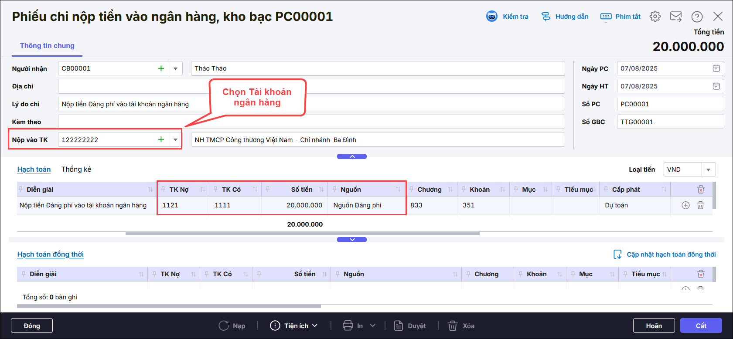Click the Kiểm tra robot icon

pos(492,17)
